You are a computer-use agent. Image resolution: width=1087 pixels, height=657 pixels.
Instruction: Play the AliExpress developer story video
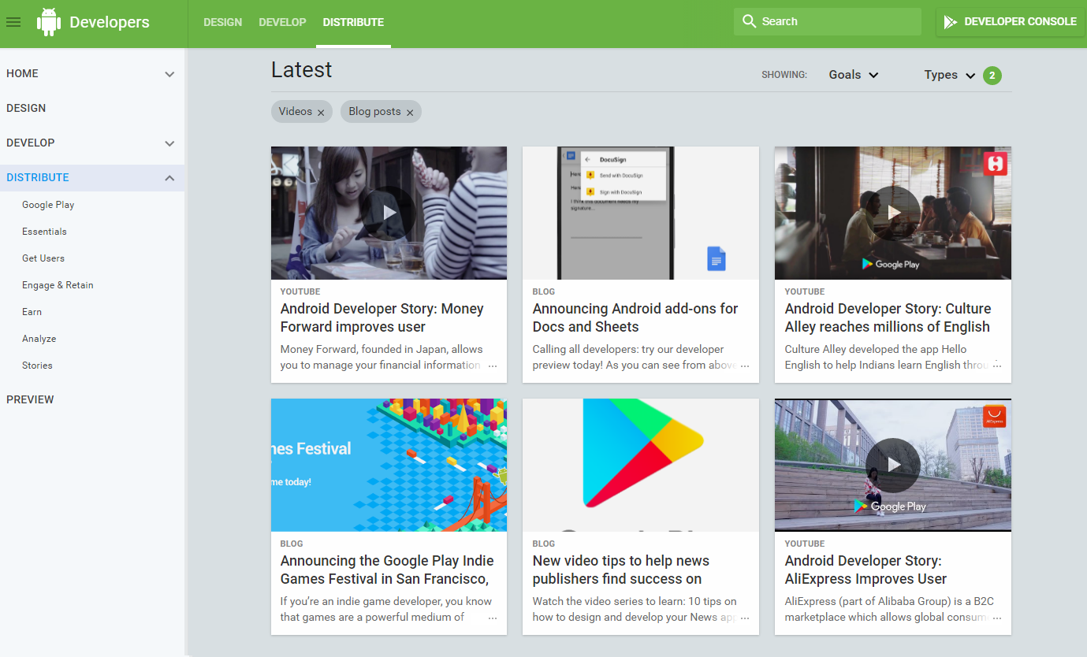pos(892,465)
